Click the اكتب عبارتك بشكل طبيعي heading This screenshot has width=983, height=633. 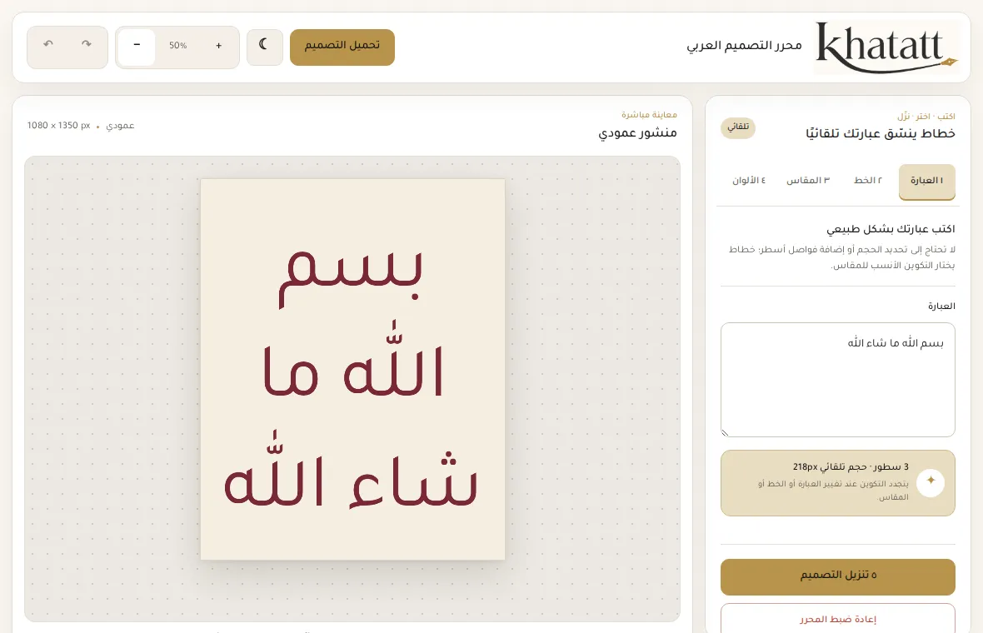(891, 229)
